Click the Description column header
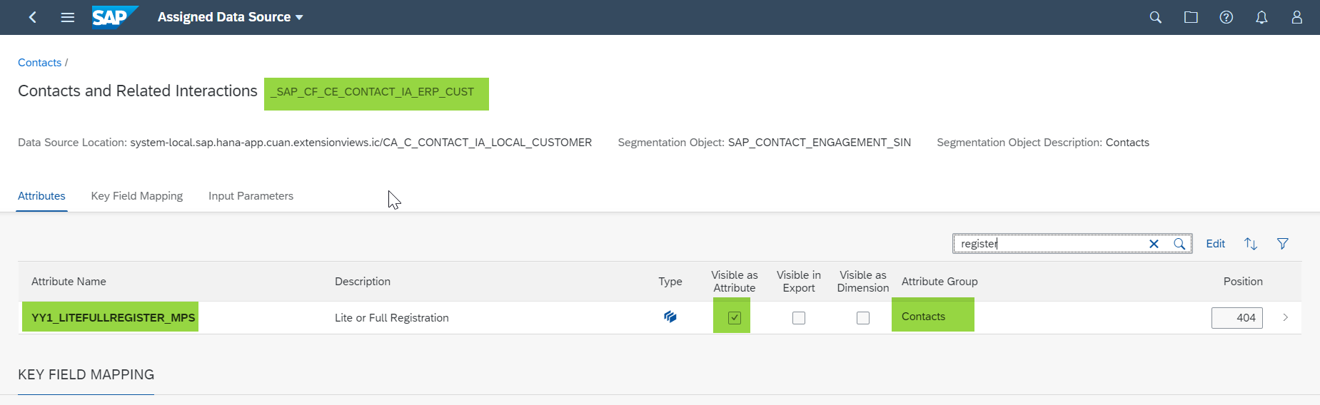Screen dimensions: 1320x405 tap(363, 282)
